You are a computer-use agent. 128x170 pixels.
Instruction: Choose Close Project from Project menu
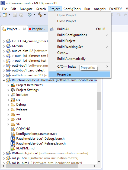79,21
